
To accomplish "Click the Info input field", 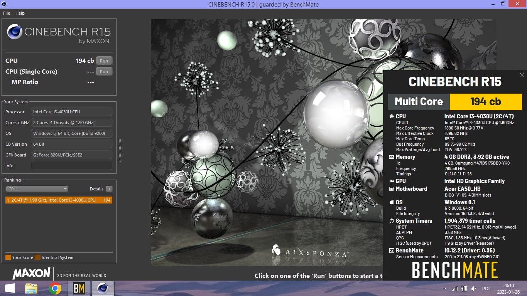I will pos(72,166).
